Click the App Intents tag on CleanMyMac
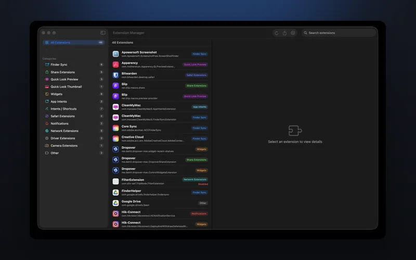This screenshot has width=416, height=260. [x=200, y=107]
